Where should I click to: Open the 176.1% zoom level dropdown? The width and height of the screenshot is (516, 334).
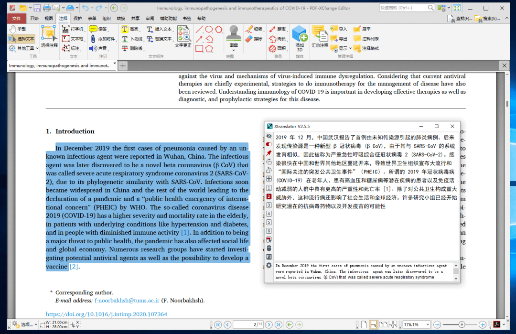tap(429, 324)
